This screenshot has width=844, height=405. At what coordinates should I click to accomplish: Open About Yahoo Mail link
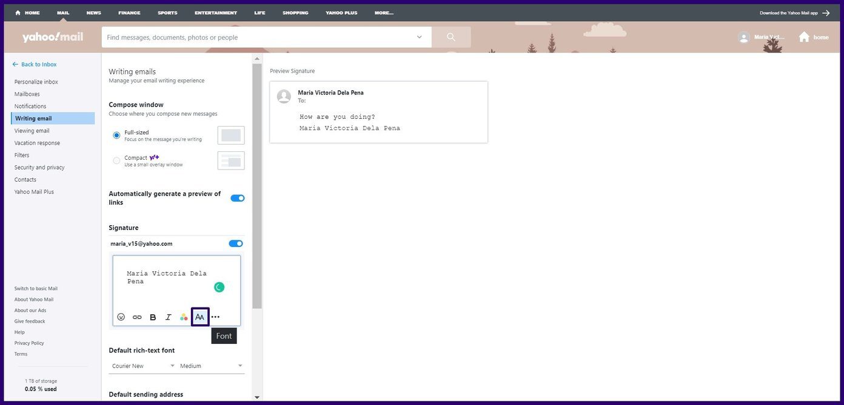[x=34, y=300]
